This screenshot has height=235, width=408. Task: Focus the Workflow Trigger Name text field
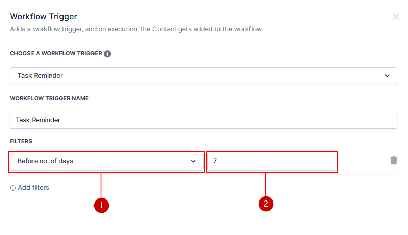coord(203,120)
